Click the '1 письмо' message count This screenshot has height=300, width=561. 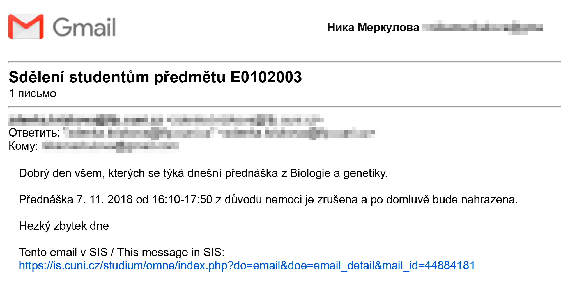[x=33, y=94]
